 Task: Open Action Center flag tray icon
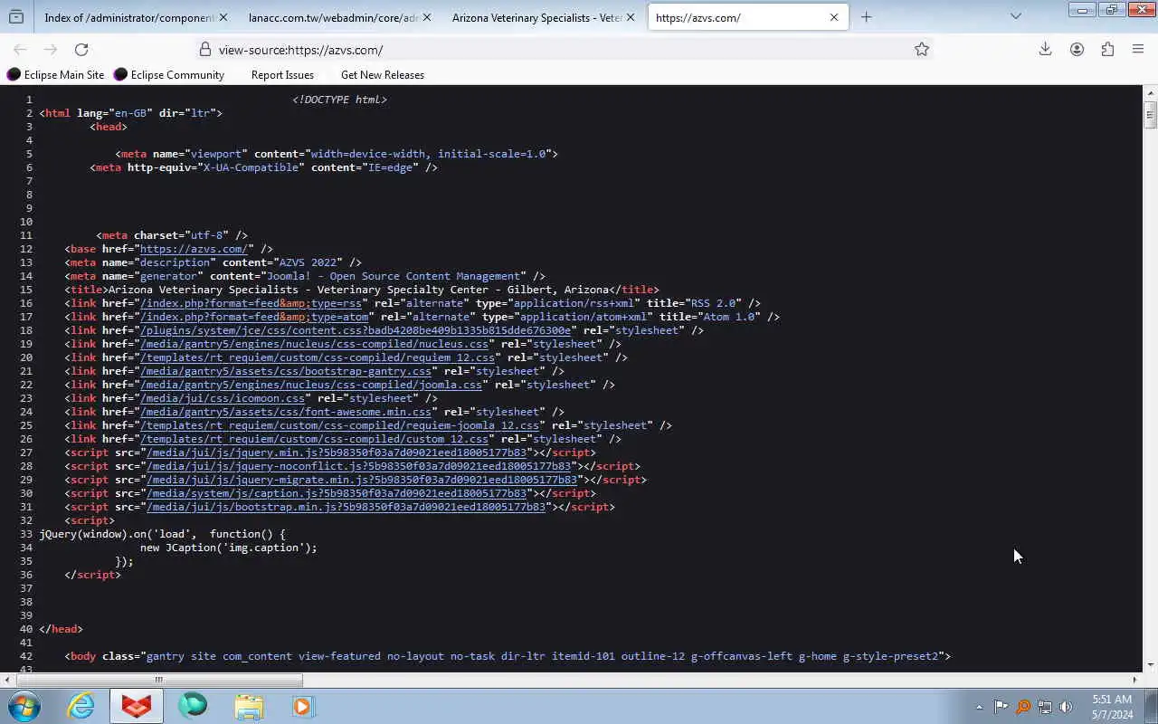point(1001,707)
